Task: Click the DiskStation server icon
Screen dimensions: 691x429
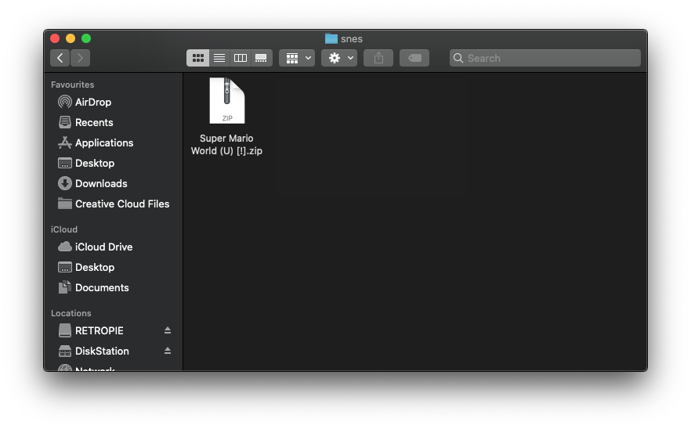Action: coord(65,351)
